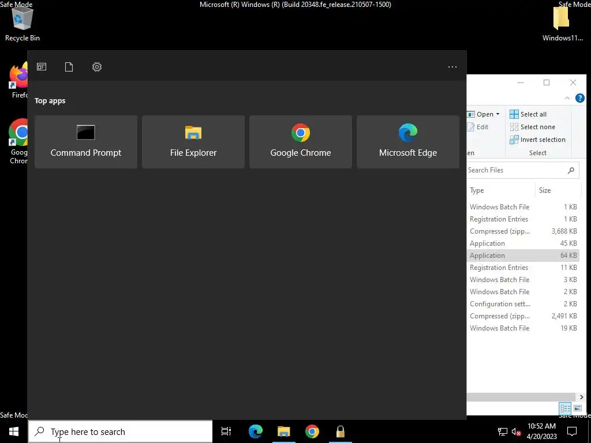
Task: Click Edit in the Explorer ribbon
Action: coord(477,127)
